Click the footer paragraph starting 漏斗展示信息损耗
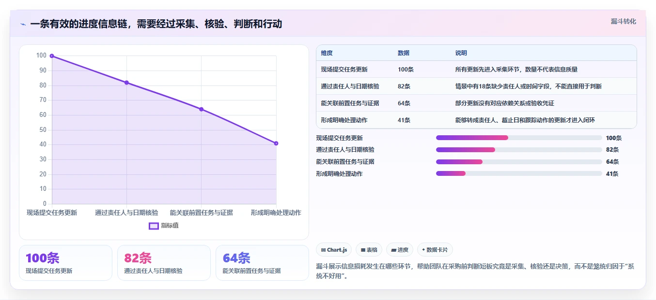Image resolution: width=656 pixels, height=300 pixels. click(475, 271)
